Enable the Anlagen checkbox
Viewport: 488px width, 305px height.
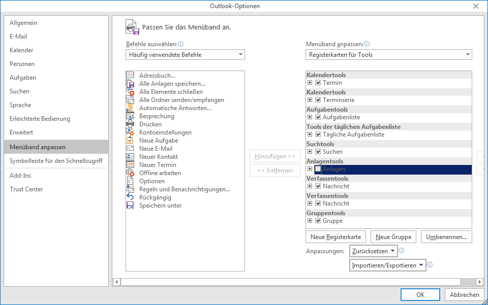click(x=318, y=169)
